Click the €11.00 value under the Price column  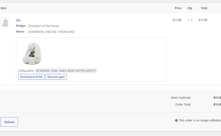[177, 20]
